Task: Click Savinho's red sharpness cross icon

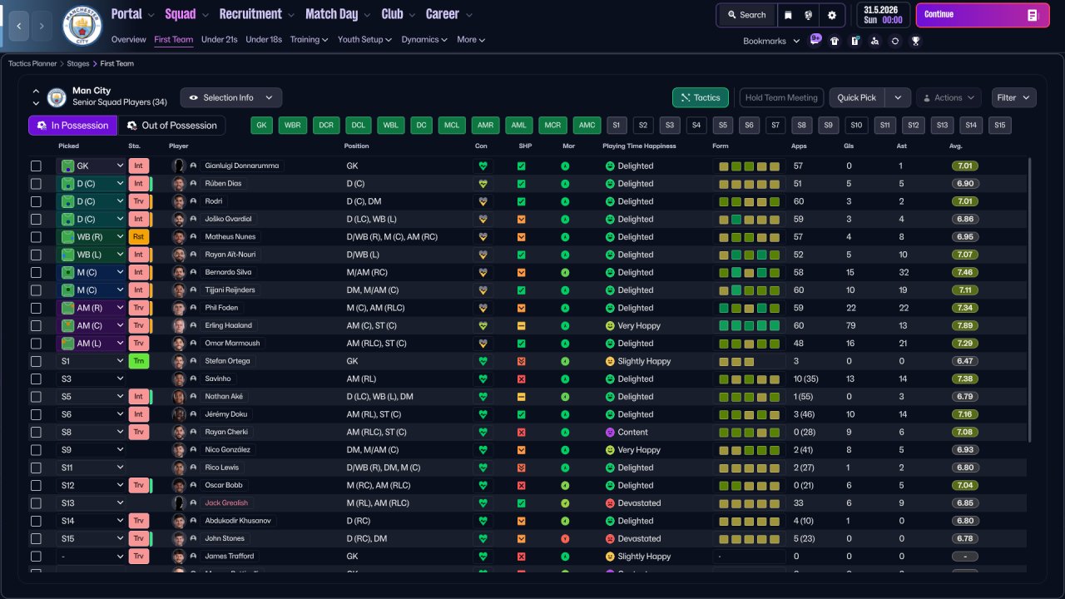Action: click(x=521, y=379)
